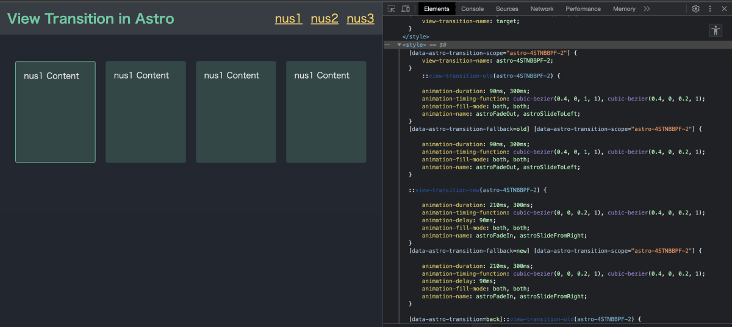
Task: Follow the nus1 navigation link
Action: pos(289,19)
